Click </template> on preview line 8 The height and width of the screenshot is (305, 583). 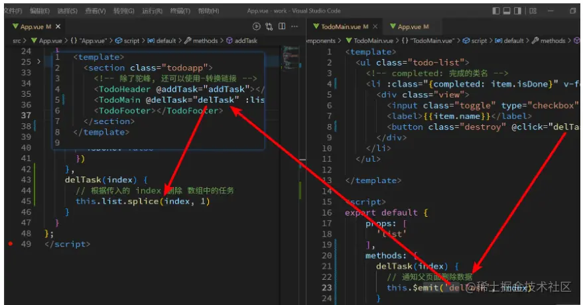click(x=101, y=132)
